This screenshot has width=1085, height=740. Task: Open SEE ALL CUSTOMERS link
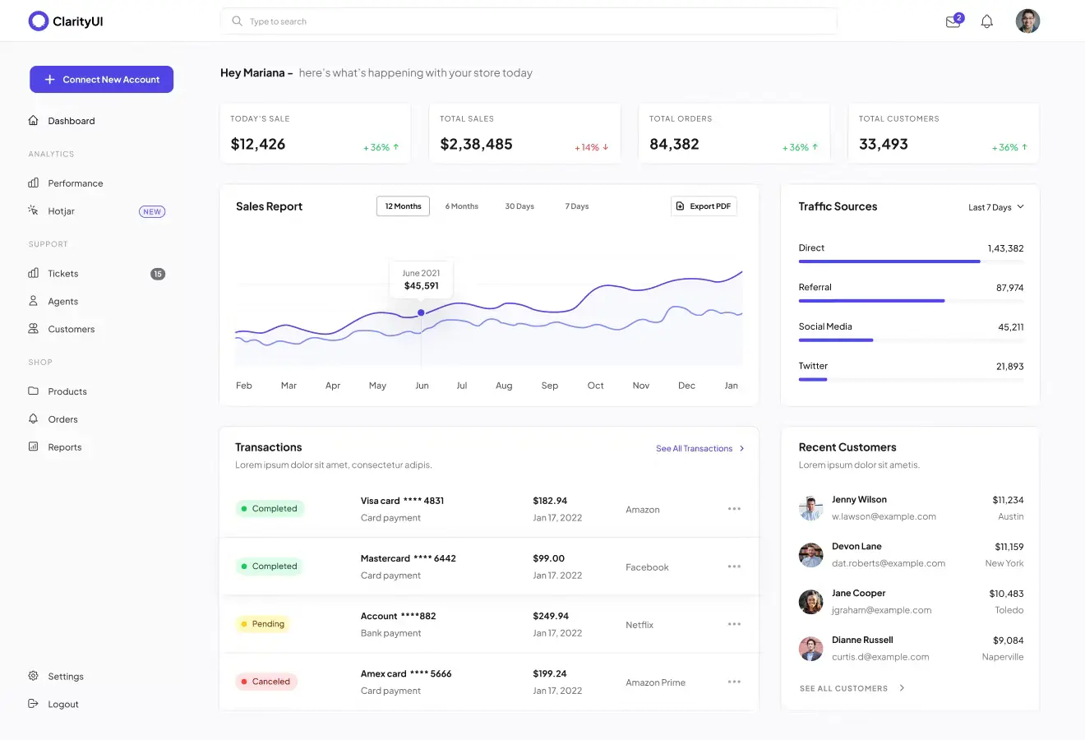[846, 688]
